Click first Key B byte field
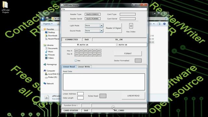The width and height of the screenshot is (208, 117). click(x=77, y=55)
